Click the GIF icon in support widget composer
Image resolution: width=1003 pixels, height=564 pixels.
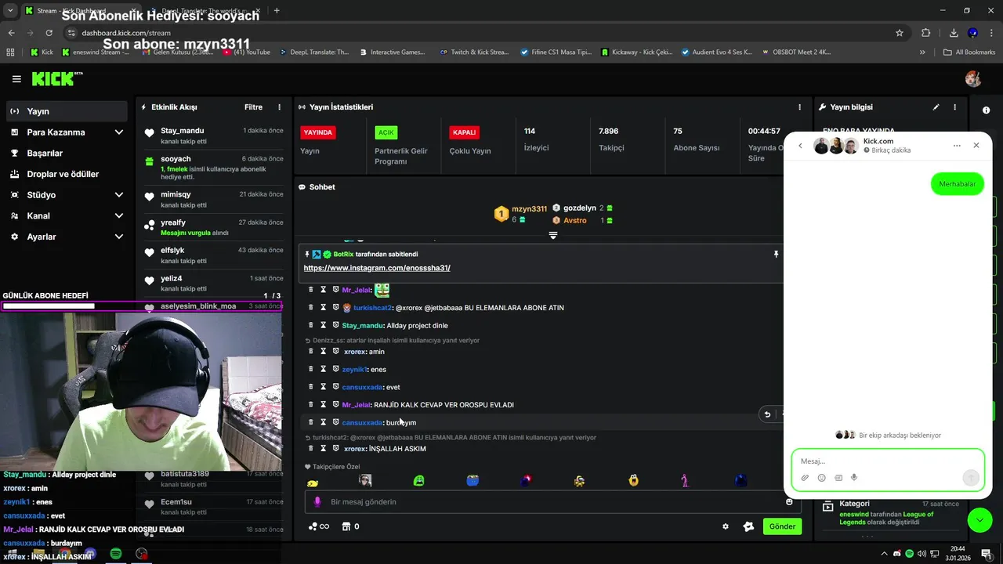click(838, 478)
